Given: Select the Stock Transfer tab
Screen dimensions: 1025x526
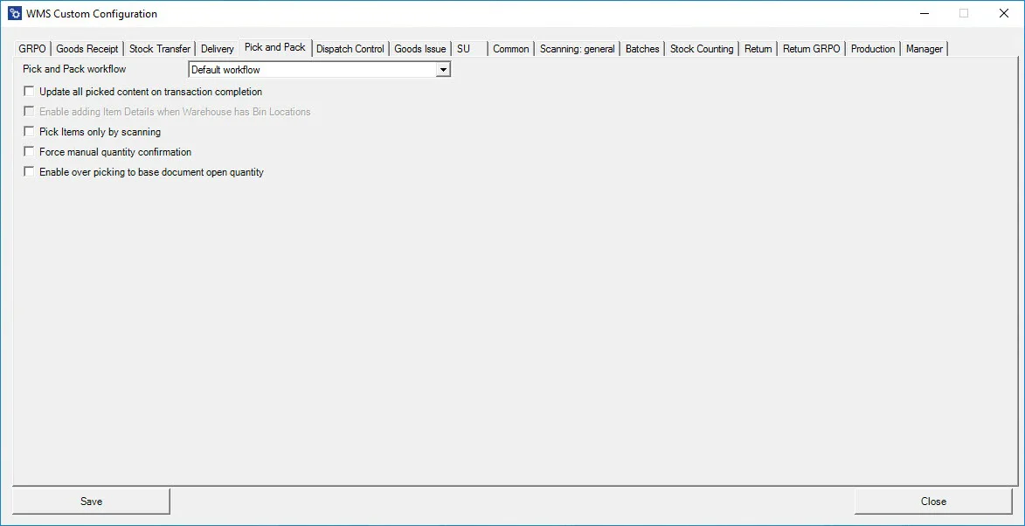Looking at the screenshot, I should pos(159,49).
